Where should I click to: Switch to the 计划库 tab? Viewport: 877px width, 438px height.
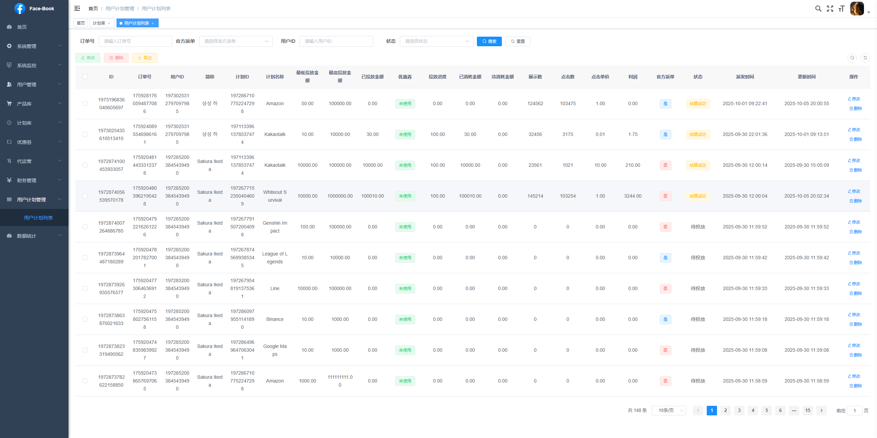pos(99,23)
